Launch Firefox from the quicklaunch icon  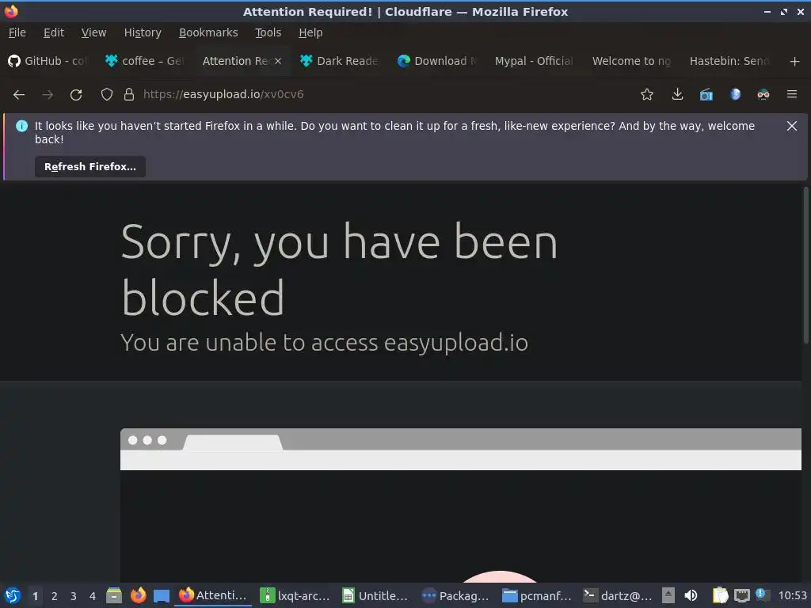[x=138, y=595]
